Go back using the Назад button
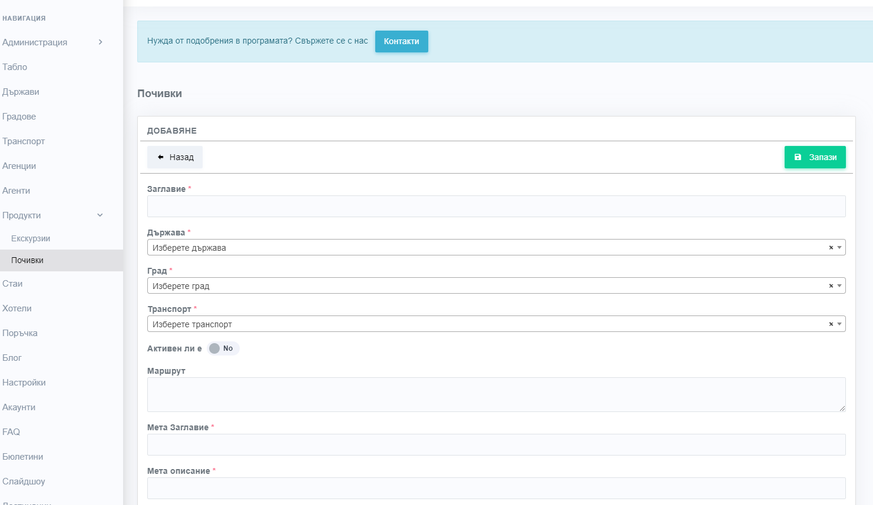Screen dimensions: 873x505 [x=175, y=157]
